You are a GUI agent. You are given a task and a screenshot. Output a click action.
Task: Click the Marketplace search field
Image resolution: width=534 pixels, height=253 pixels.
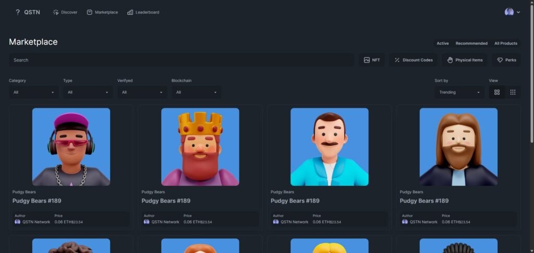181,60
